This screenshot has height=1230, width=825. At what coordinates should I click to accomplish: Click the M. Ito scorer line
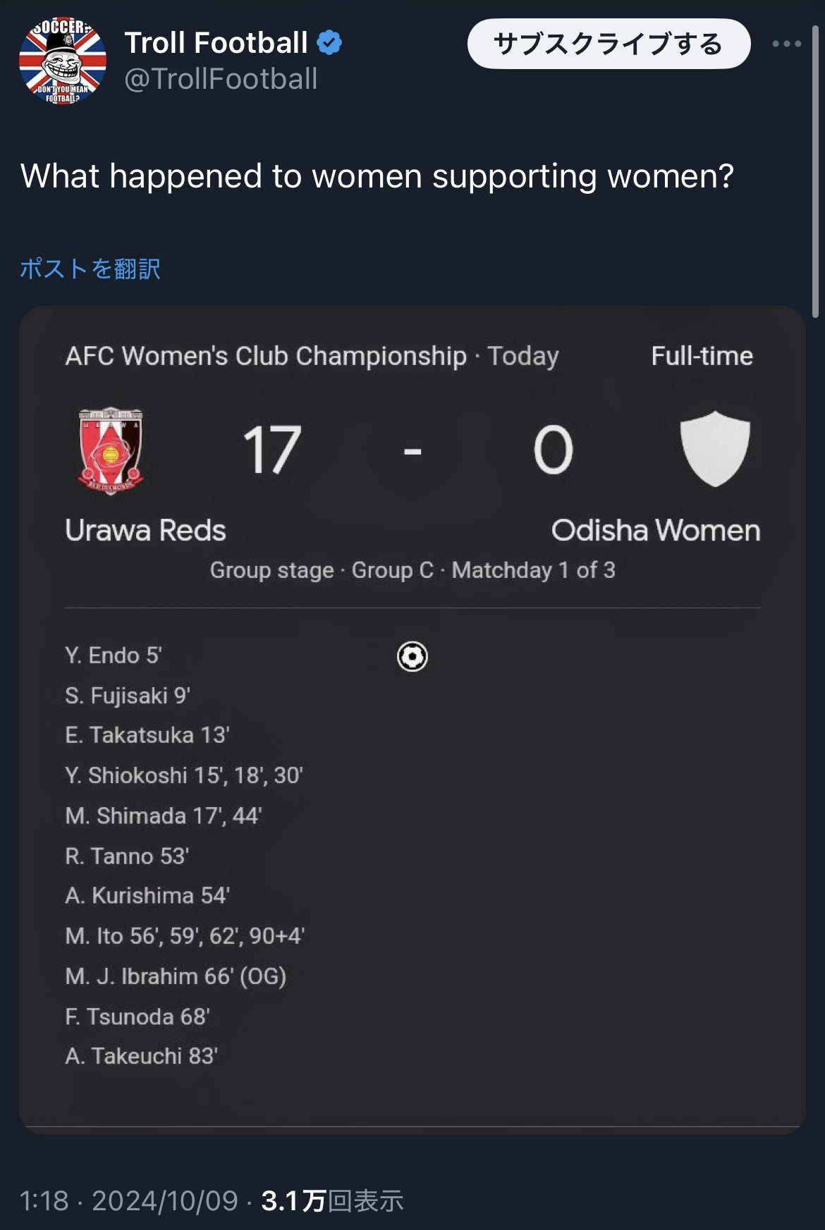pos(185,935)
